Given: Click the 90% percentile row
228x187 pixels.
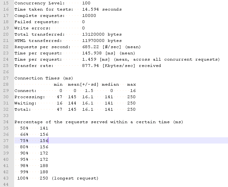Looking at the screenshot, I should point(34,153).
